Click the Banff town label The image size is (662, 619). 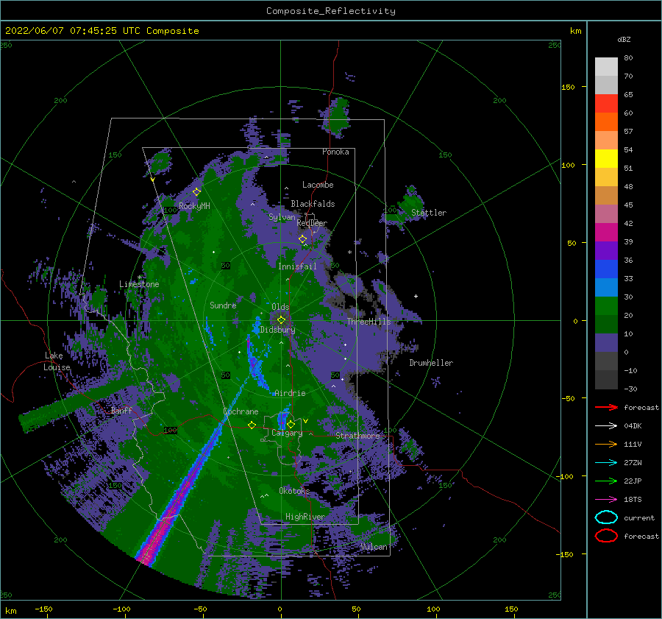[121, 410]
